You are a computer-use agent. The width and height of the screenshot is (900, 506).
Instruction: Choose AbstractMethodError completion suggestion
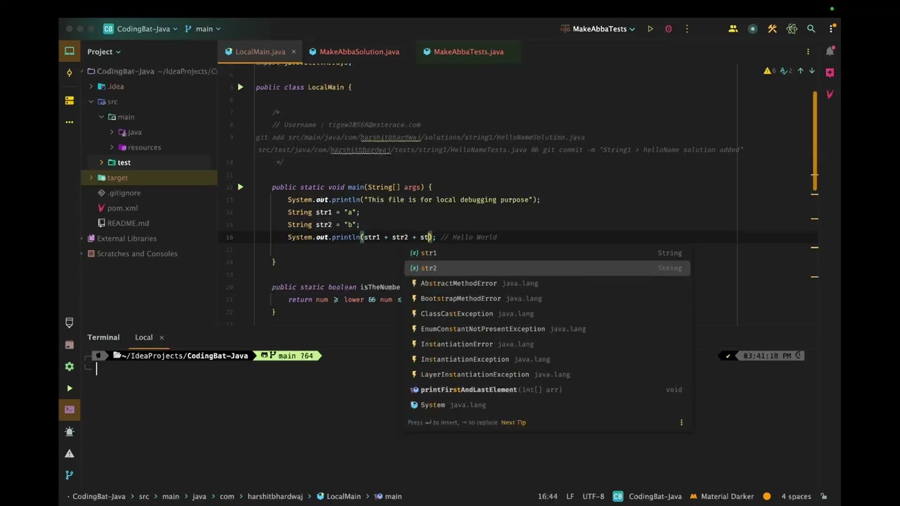click(547, 283)
